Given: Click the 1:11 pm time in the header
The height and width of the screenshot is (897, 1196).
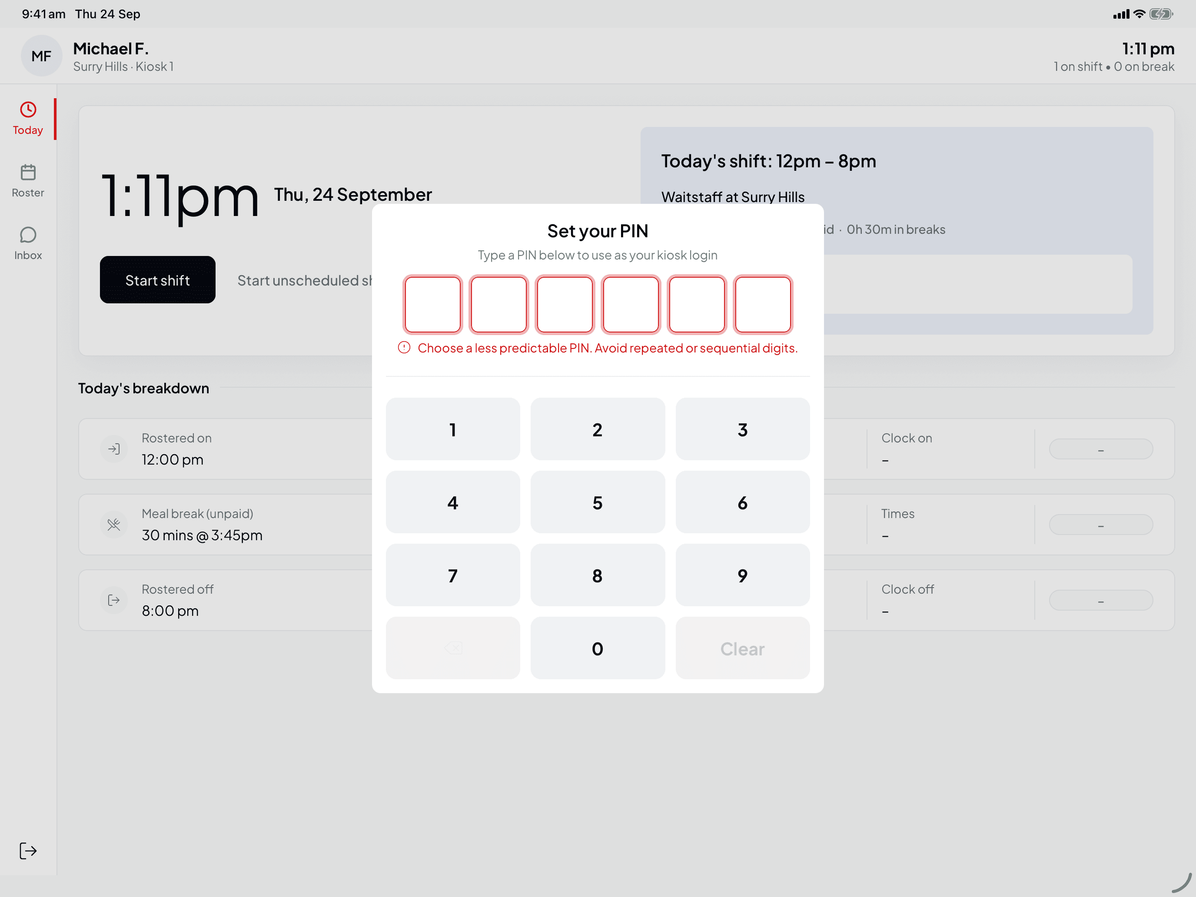Looking at the screenshot, I should point(1148,49).
